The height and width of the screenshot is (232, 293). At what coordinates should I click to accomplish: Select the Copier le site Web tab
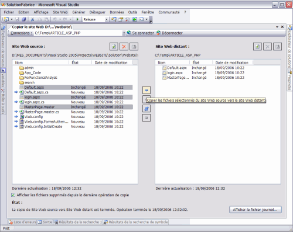click(42, 27)
